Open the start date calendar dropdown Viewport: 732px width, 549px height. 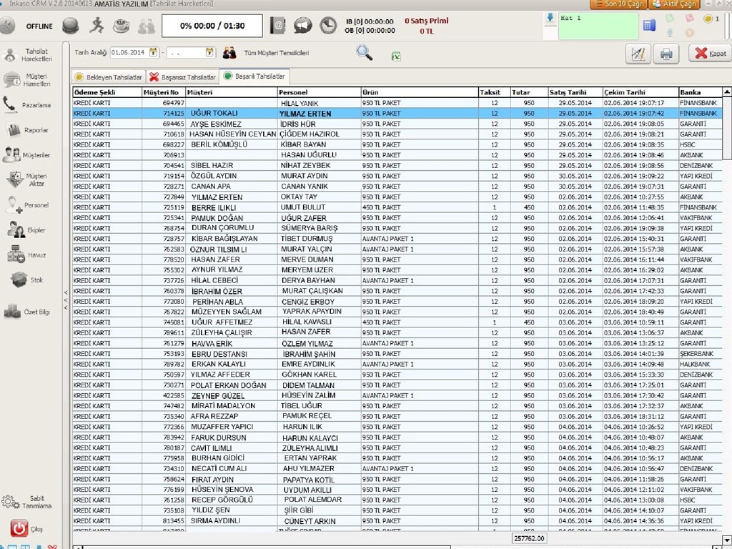click(154, 52)
